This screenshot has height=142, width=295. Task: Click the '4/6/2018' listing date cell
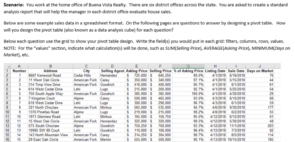tap(215, 108)
